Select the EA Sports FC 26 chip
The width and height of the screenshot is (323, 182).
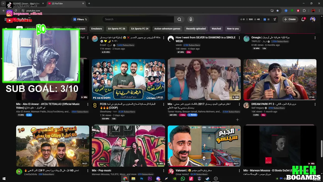117,29
